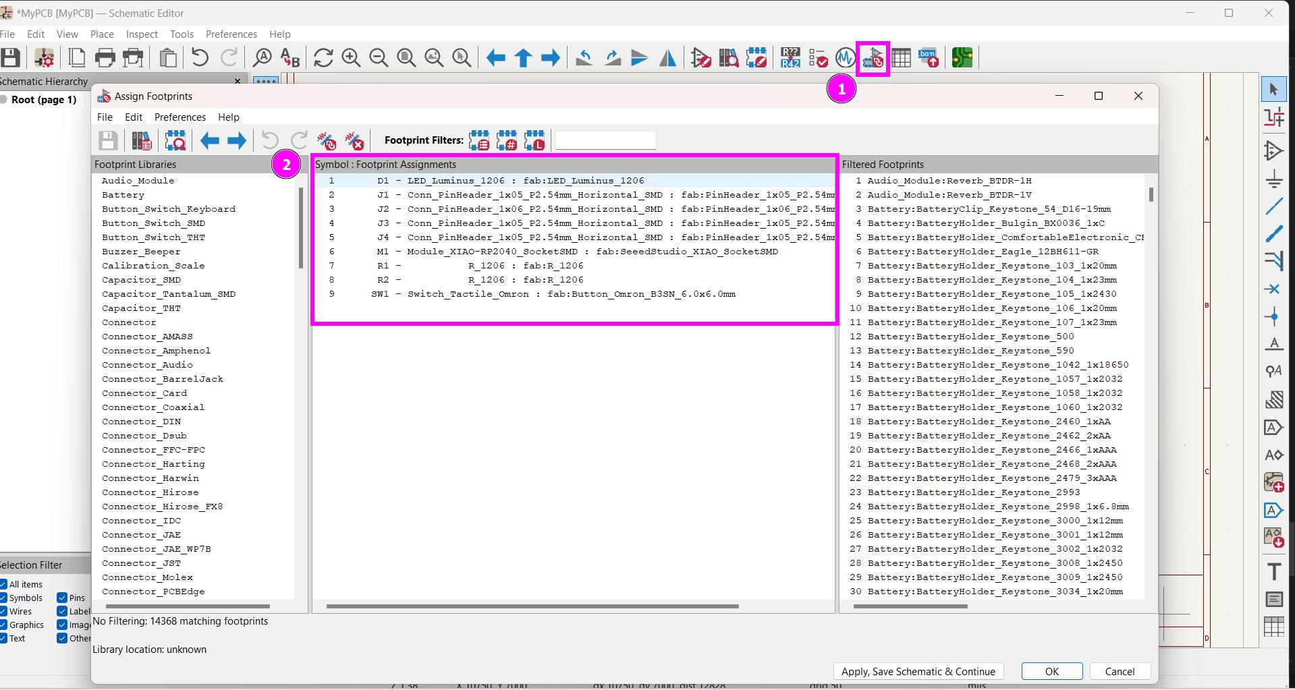Open the Symbol Editor
This screenshot has width=1295, height=690.
(x=701, y=58)
